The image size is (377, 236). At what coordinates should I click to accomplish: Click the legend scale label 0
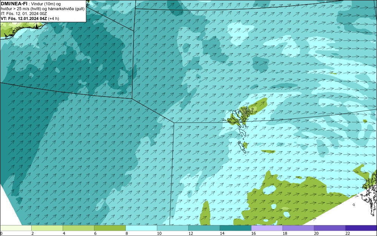coord(1,233)
